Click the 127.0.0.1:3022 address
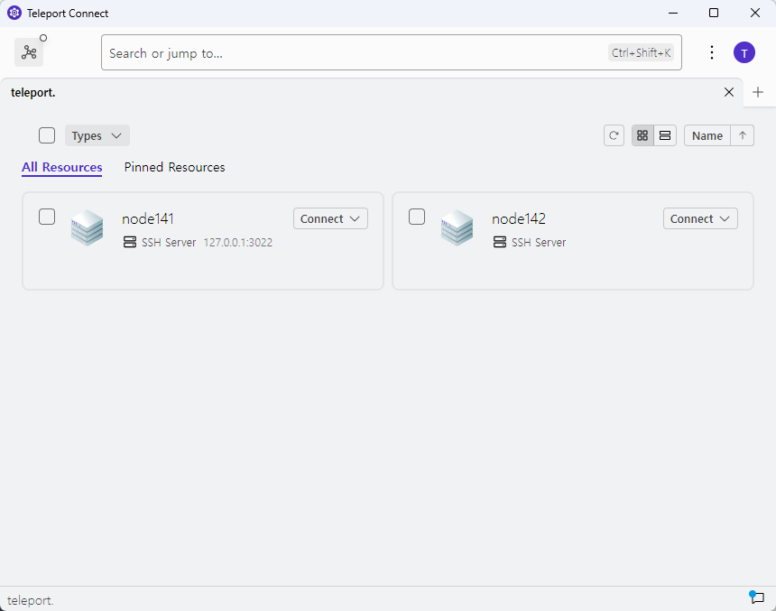This screenshot has width=776, height=611. [238, 243]
